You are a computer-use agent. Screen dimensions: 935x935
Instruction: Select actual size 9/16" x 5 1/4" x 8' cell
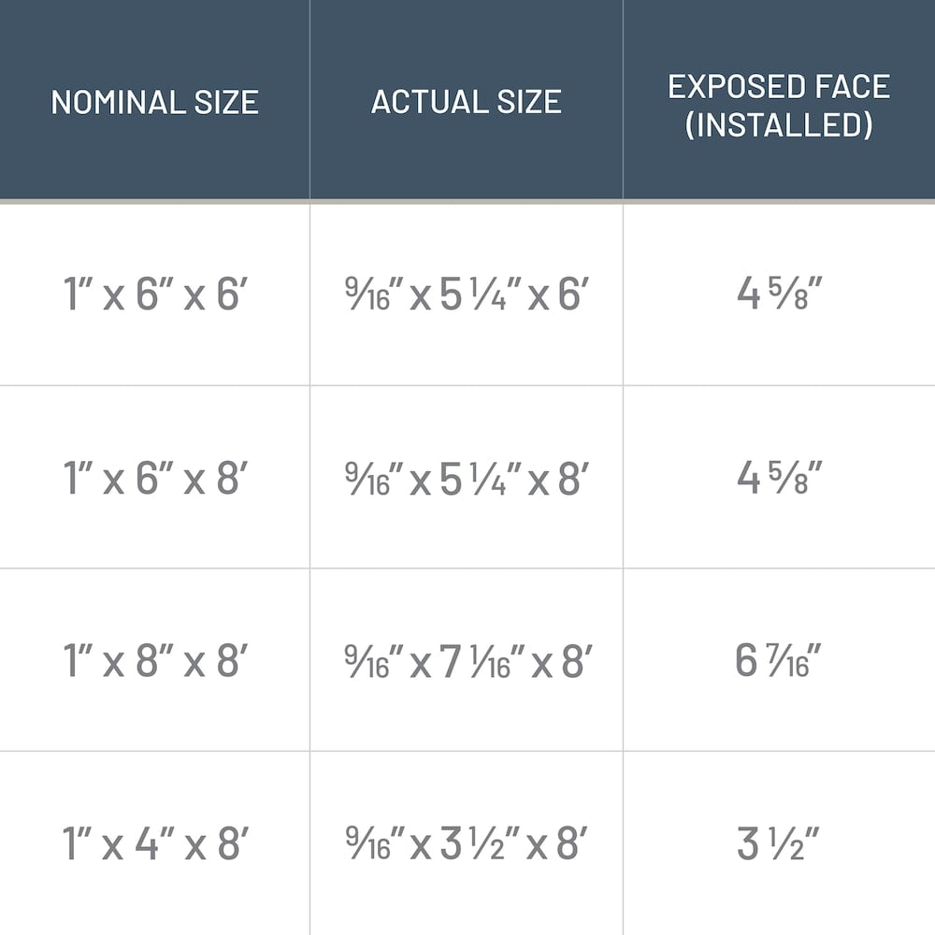466,479
